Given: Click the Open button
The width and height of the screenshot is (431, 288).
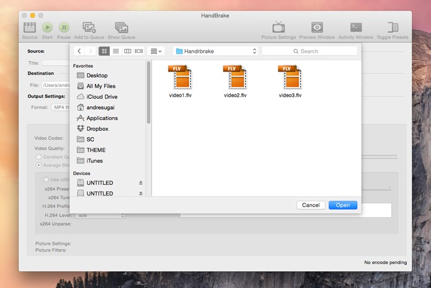Looking at the screenshot, I should click(x=343, y=205).
